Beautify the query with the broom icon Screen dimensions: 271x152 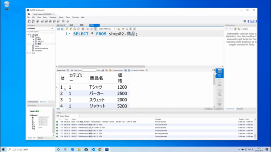coord(123,29)
